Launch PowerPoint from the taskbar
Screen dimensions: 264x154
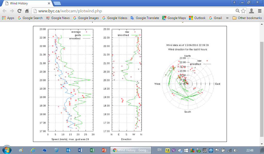[x=104, y=150]
